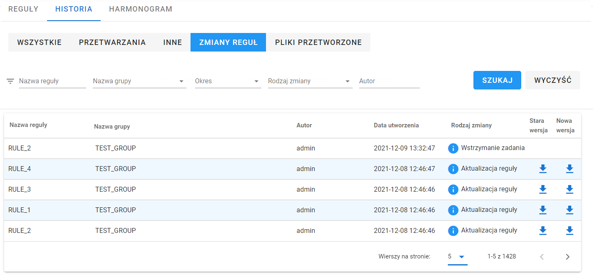Show Pliki przetworzone history
This screenshot has height=277, width=593.
318,42
